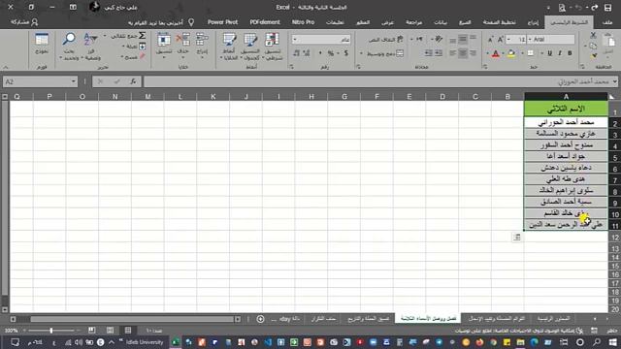The image size is (621, 349).
Task: Toggle Bold formatting
Action: (x=570, y=53)
